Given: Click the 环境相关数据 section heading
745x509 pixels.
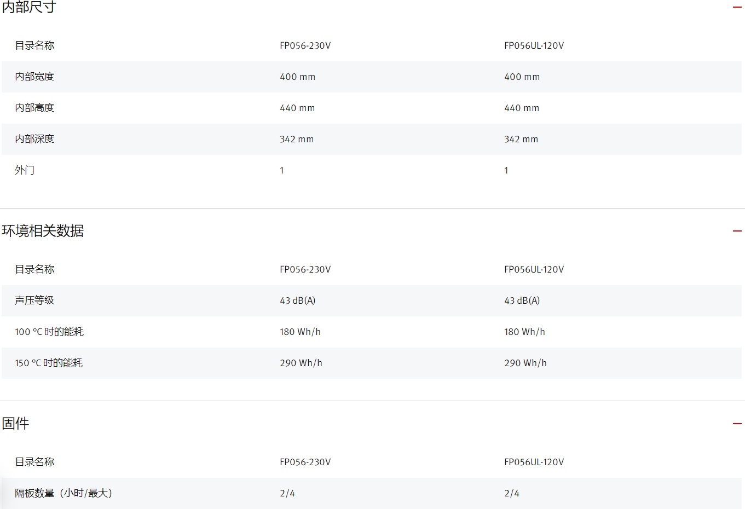Looking at the screenshot, I should [43, 231].
